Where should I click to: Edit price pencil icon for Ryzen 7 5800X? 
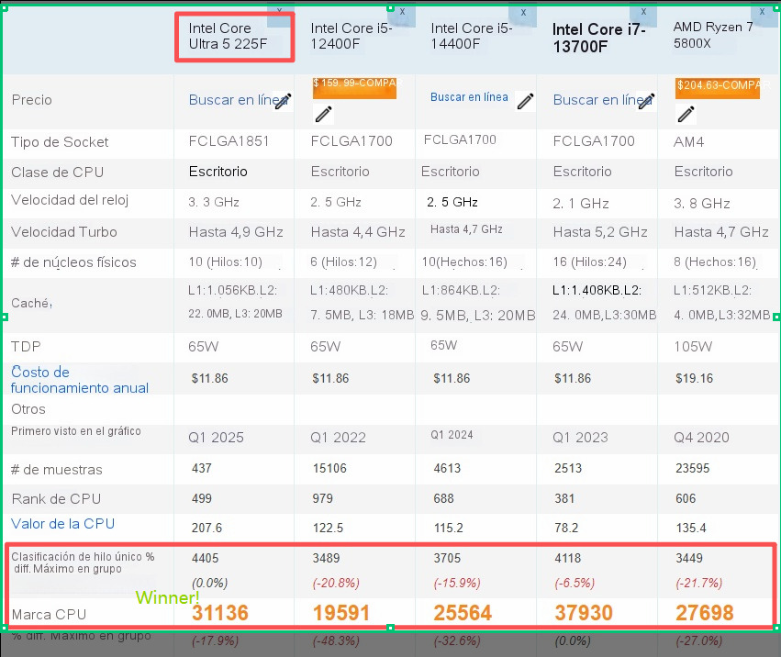[x=686, y=114]
